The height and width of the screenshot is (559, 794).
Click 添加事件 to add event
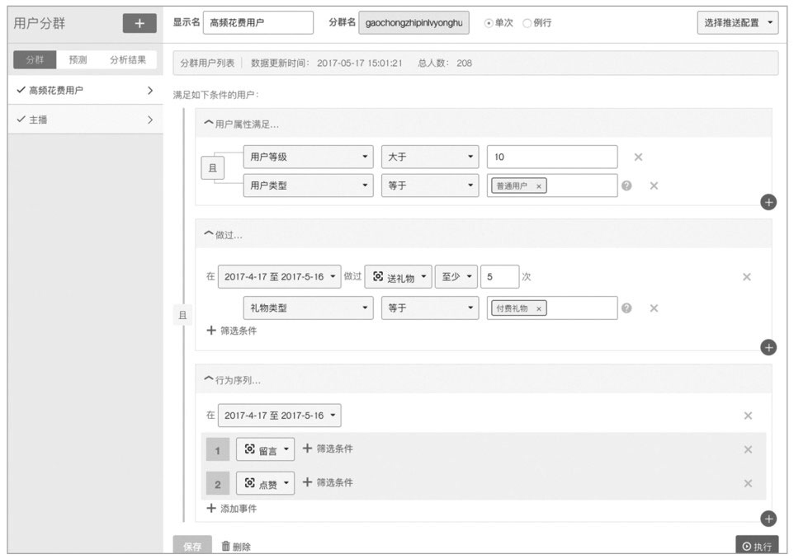[231, 509]
